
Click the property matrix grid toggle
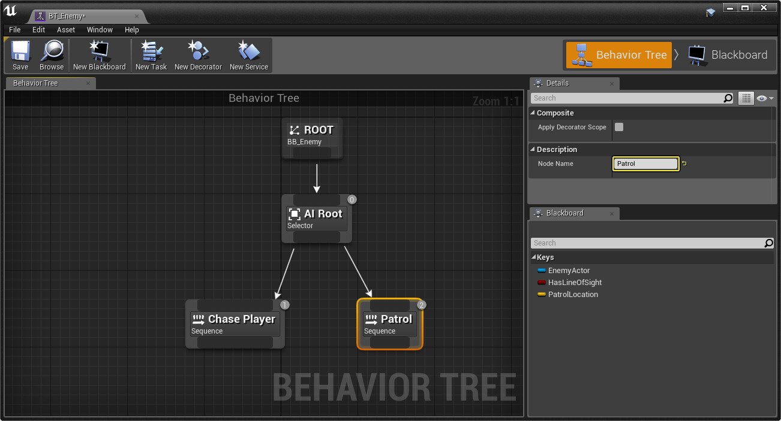pos(746,98)
